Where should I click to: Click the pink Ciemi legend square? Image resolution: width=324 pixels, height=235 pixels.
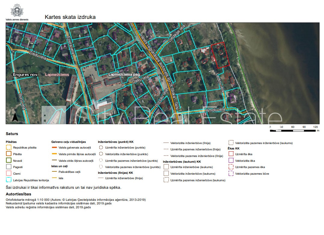pyautogui.click(x=9, y=173)
